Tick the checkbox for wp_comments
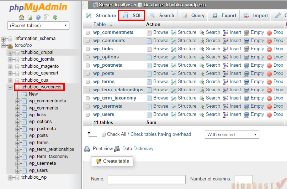 [x=88, y=41]
